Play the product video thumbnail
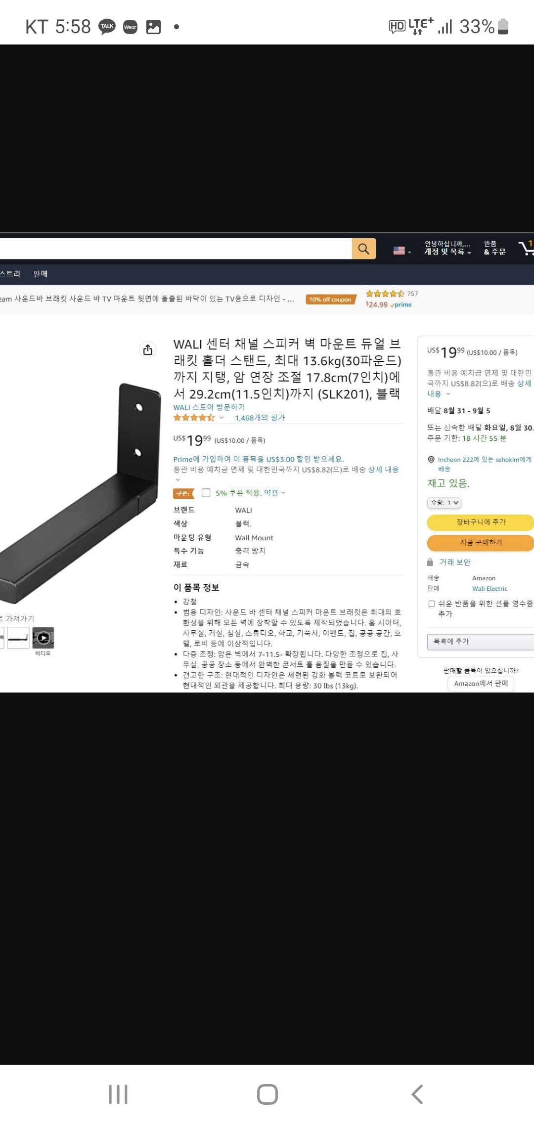The width and height of the screenshot is (534, 1127). [44, 638]
